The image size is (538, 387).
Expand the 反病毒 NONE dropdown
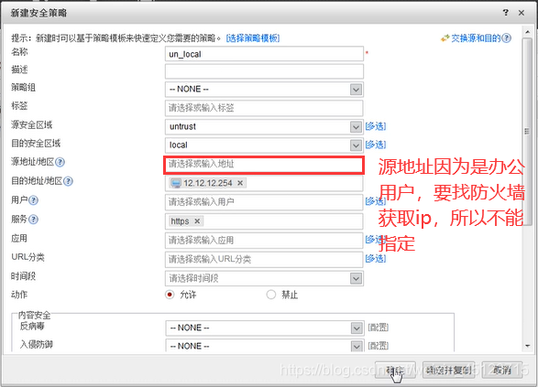357,328
